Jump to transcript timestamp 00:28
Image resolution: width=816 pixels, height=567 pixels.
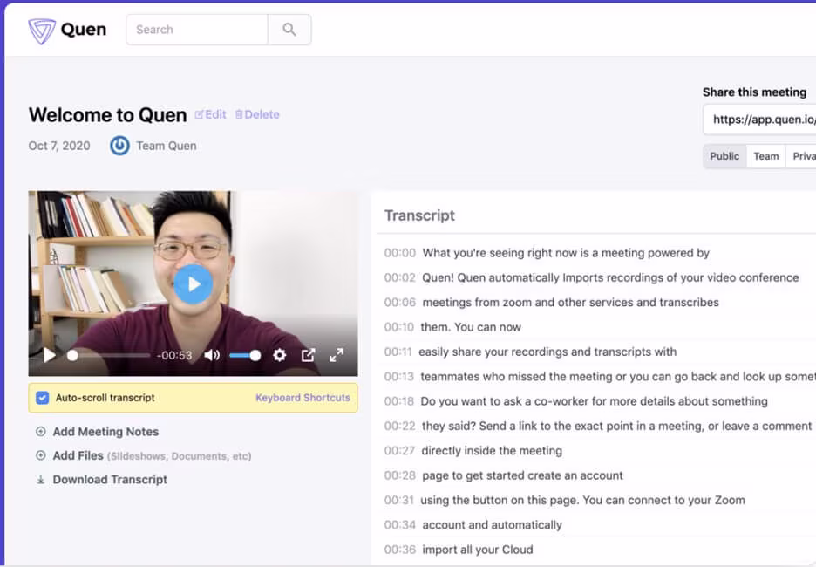[x=399, y=475]
